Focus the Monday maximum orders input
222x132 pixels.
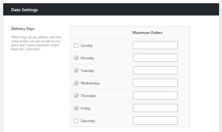[155, 58]
